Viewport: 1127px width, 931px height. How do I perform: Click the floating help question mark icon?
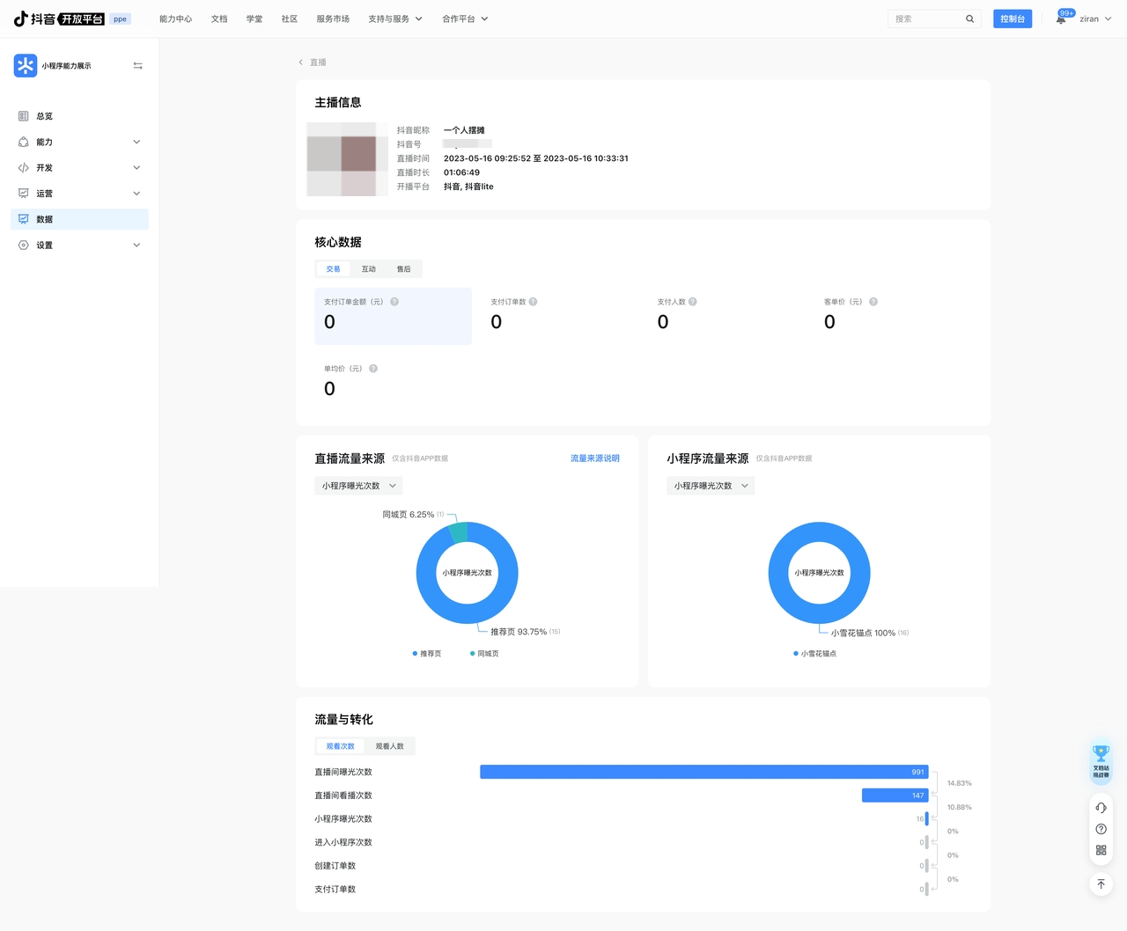[1101, 829]
